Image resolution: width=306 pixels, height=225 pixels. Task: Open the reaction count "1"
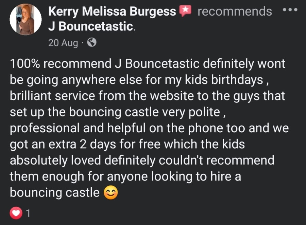[29, 213]
